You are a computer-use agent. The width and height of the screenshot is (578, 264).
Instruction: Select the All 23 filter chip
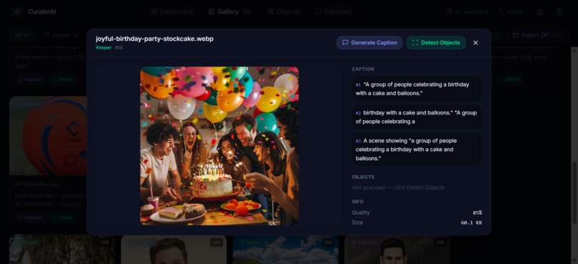tap(22, 35)
